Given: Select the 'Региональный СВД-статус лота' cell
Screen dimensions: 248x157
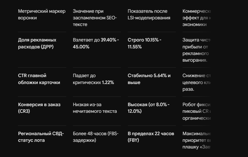Looking at the screenshot, I should 41,137.
